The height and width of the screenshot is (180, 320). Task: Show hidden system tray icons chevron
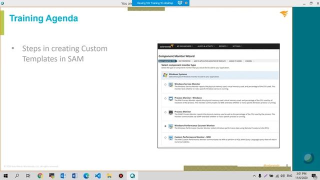[x=254, y=175]
